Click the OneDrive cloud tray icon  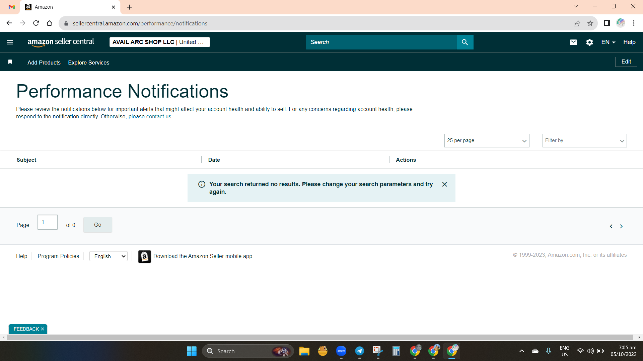tap(535, 351)
